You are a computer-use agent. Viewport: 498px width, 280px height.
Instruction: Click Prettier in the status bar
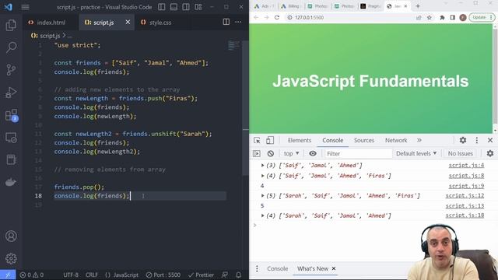click(x=201, y=275)
